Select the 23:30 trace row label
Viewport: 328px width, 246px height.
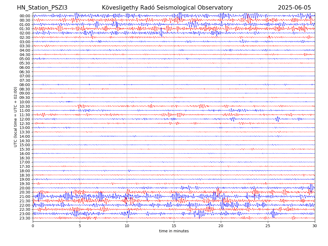pos(25,218)
